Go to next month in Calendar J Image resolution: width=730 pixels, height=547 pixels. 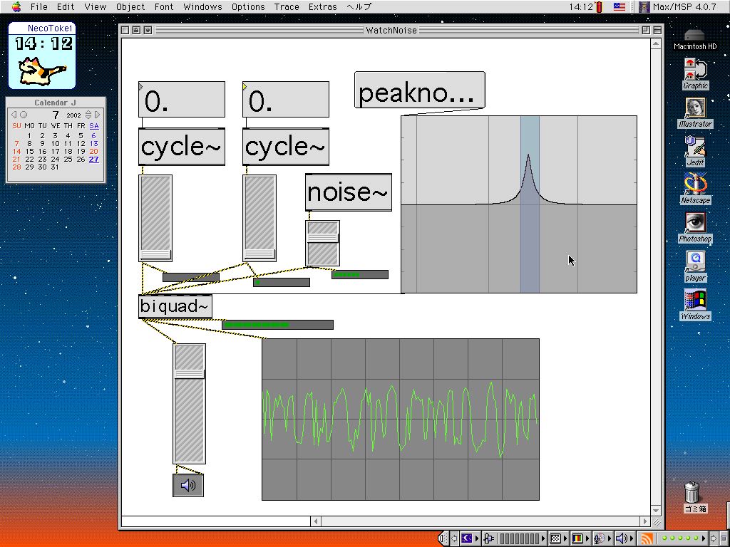click(98, 115)
